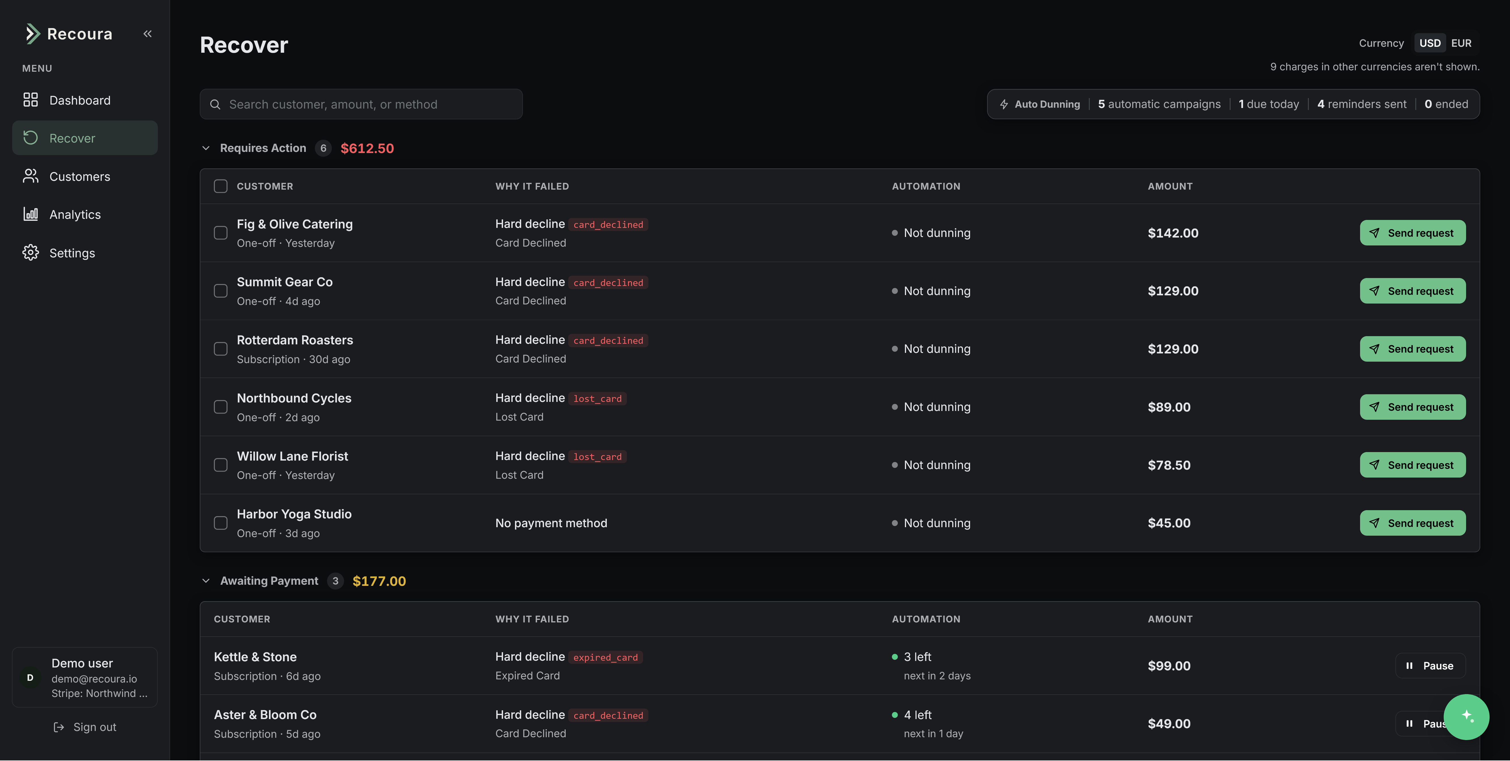Image resolution: width=1510 pixels, height=761 pixels.
Task: Check the Northbound Cycles row checkbox
Action: [220, 407]
